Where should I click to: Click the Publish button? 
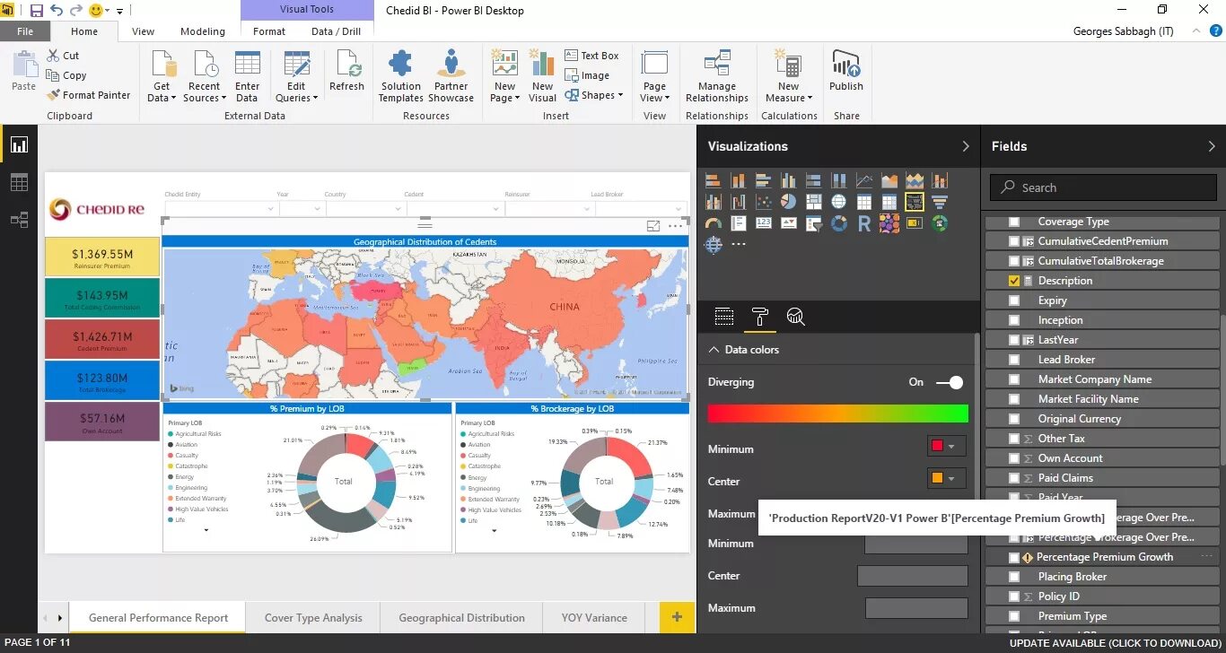[845, 72]
